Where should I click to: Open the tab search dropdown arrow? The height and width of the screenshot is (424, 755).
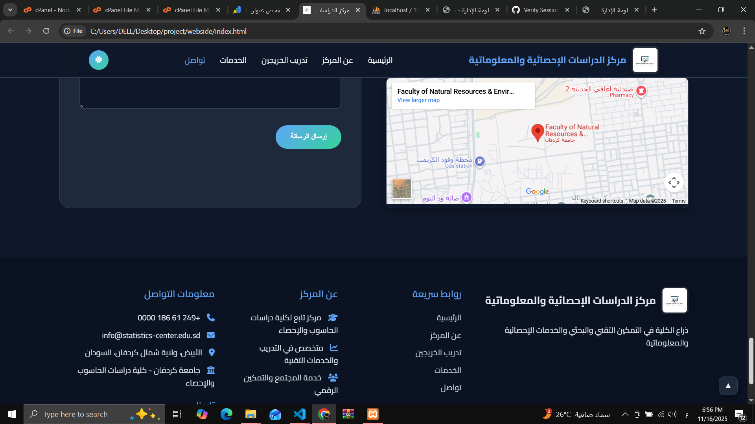10,10
